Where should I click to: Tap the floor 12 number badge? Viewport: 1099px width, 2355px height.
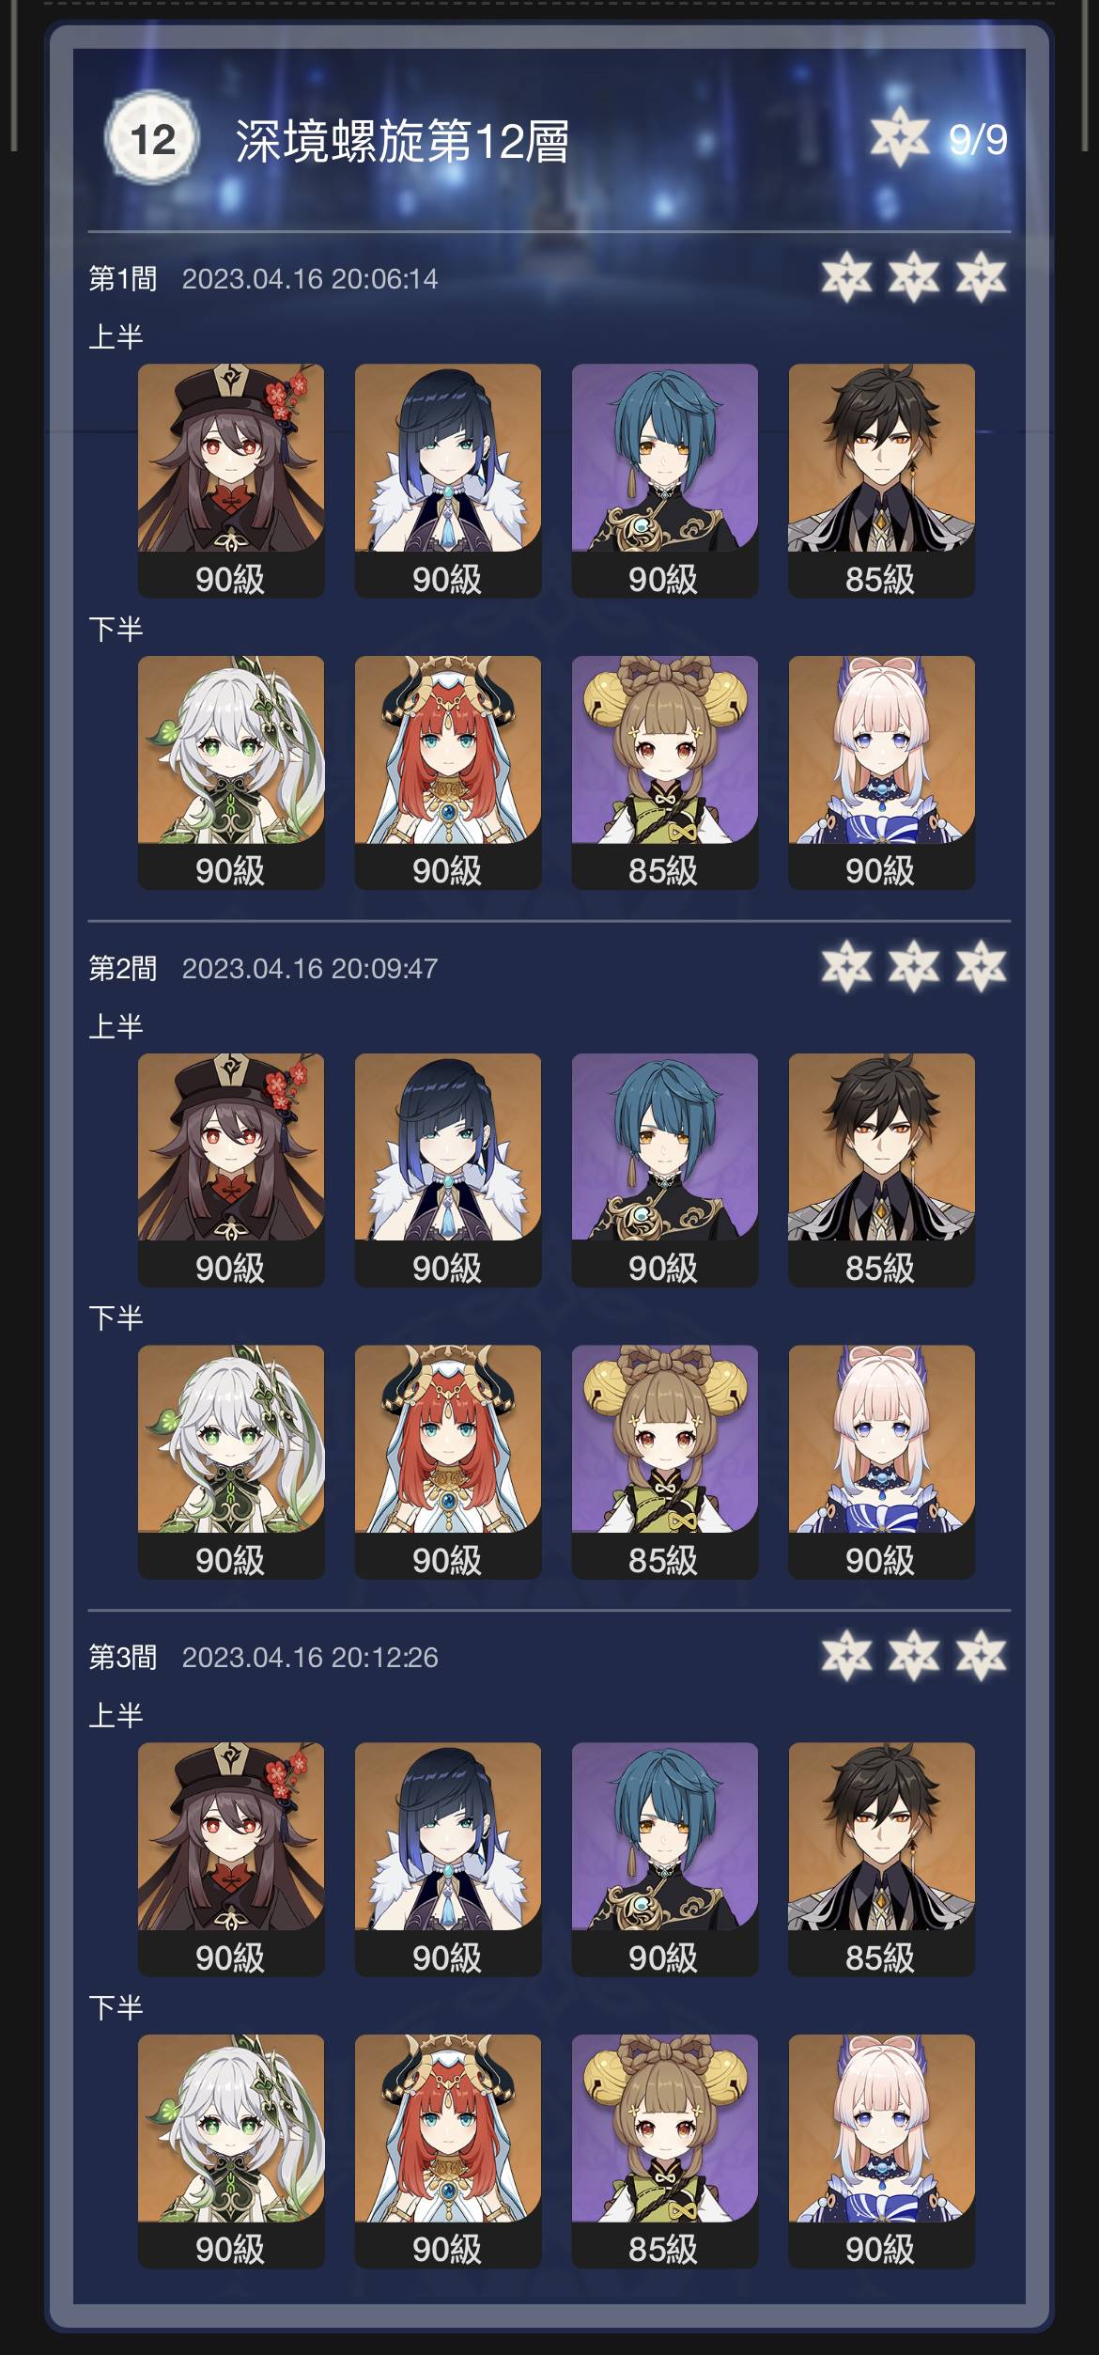[x=152, y=139]
